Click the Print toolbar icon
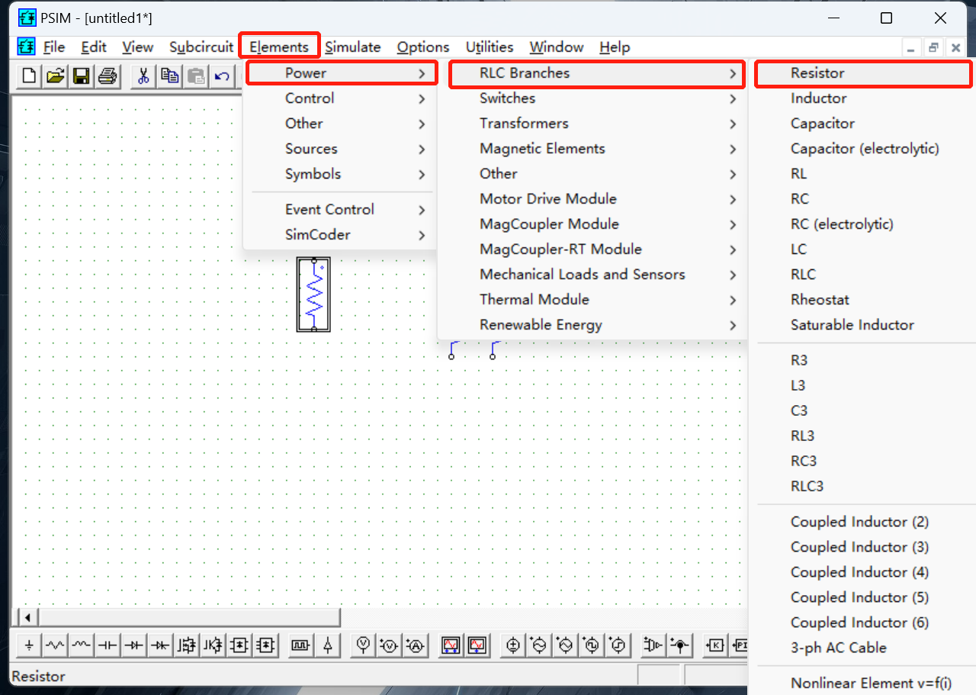This screenshot has width=976, height=695. pos(107,76)
